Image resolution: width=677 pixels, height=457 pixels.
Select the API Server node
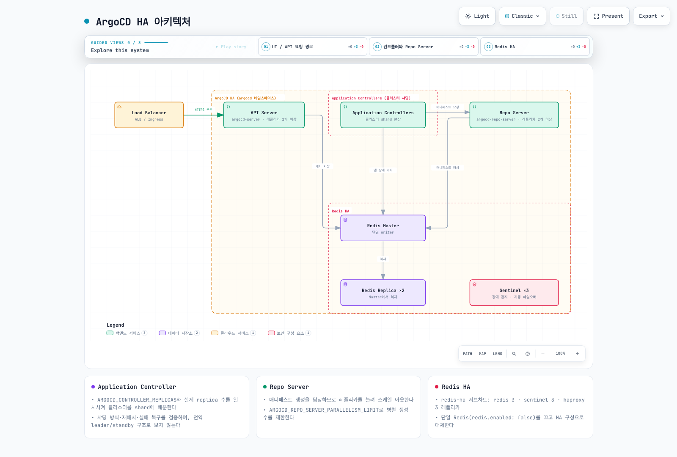click(264, 115)
